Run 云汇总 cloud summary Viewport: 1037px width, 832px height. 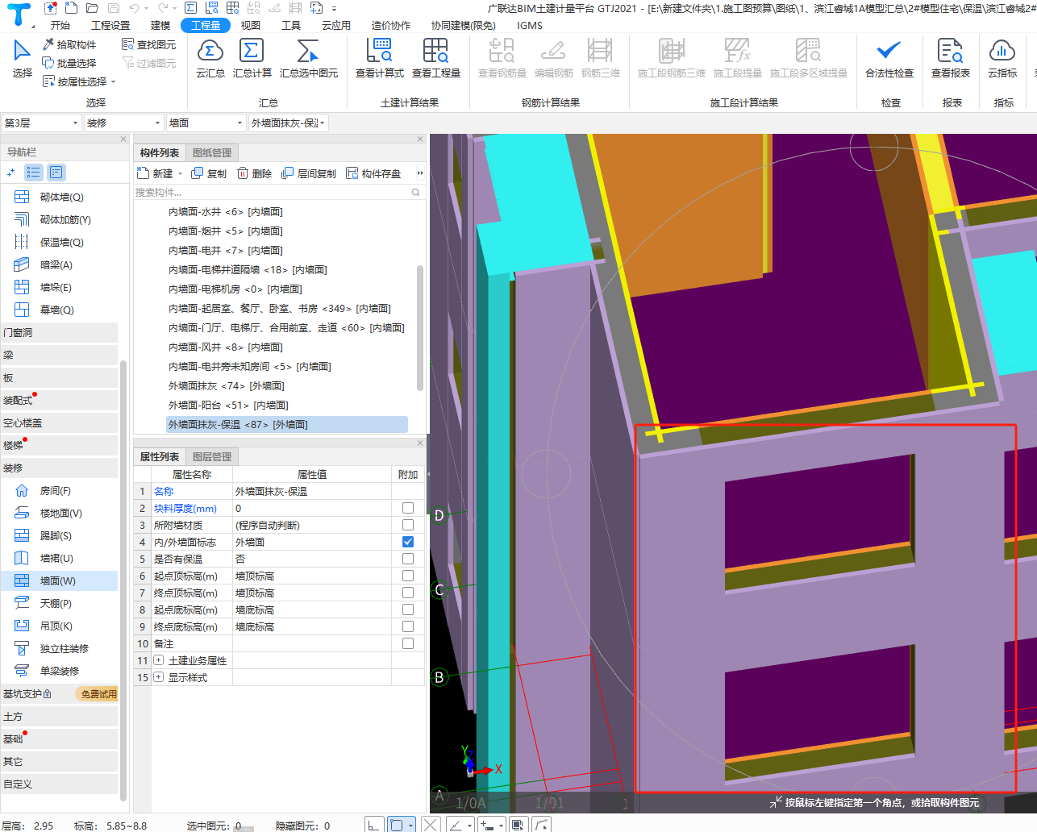tap(210, 58)
